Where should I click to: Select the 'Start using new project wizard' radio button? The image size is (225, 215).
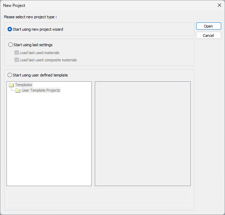pyautogui.click(x=10, y=29)
